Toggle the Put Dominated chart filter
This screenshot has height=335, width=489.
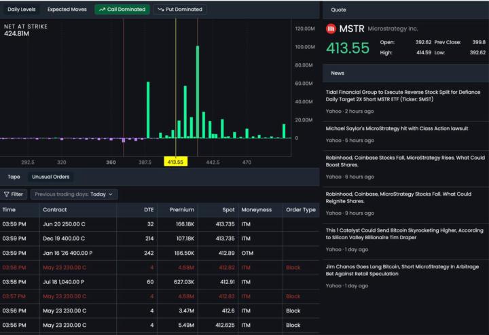(x=180, y=10)
